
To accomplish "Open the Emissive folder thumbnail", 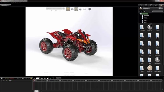I will pos(142,36).
